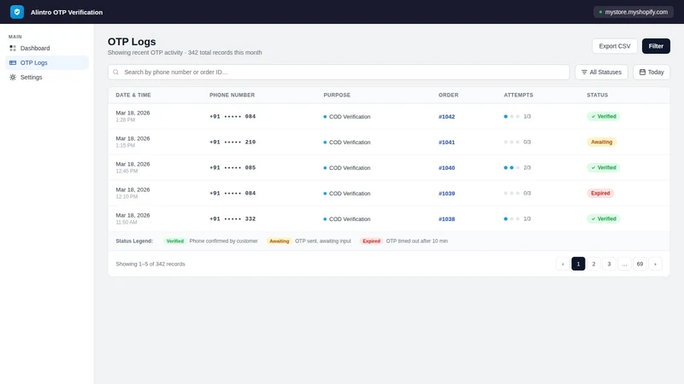Screen dimensions: 684x384
Task: Go to pagination page 3
Action: pos(609,264)
